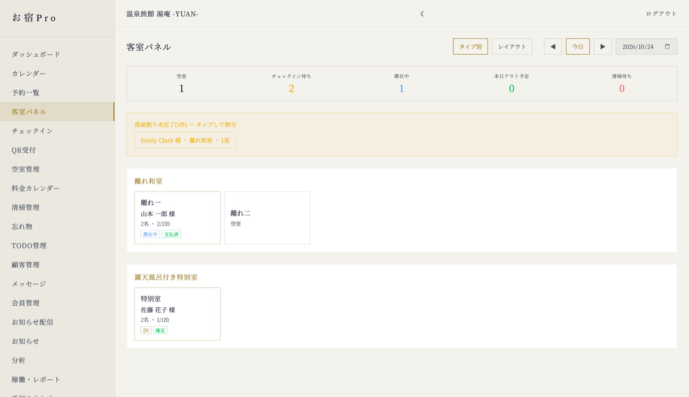Screen dimensions: 689x397
Task: Navigate to カレンダー in the sidebar
Action: [x=57, y=74]
